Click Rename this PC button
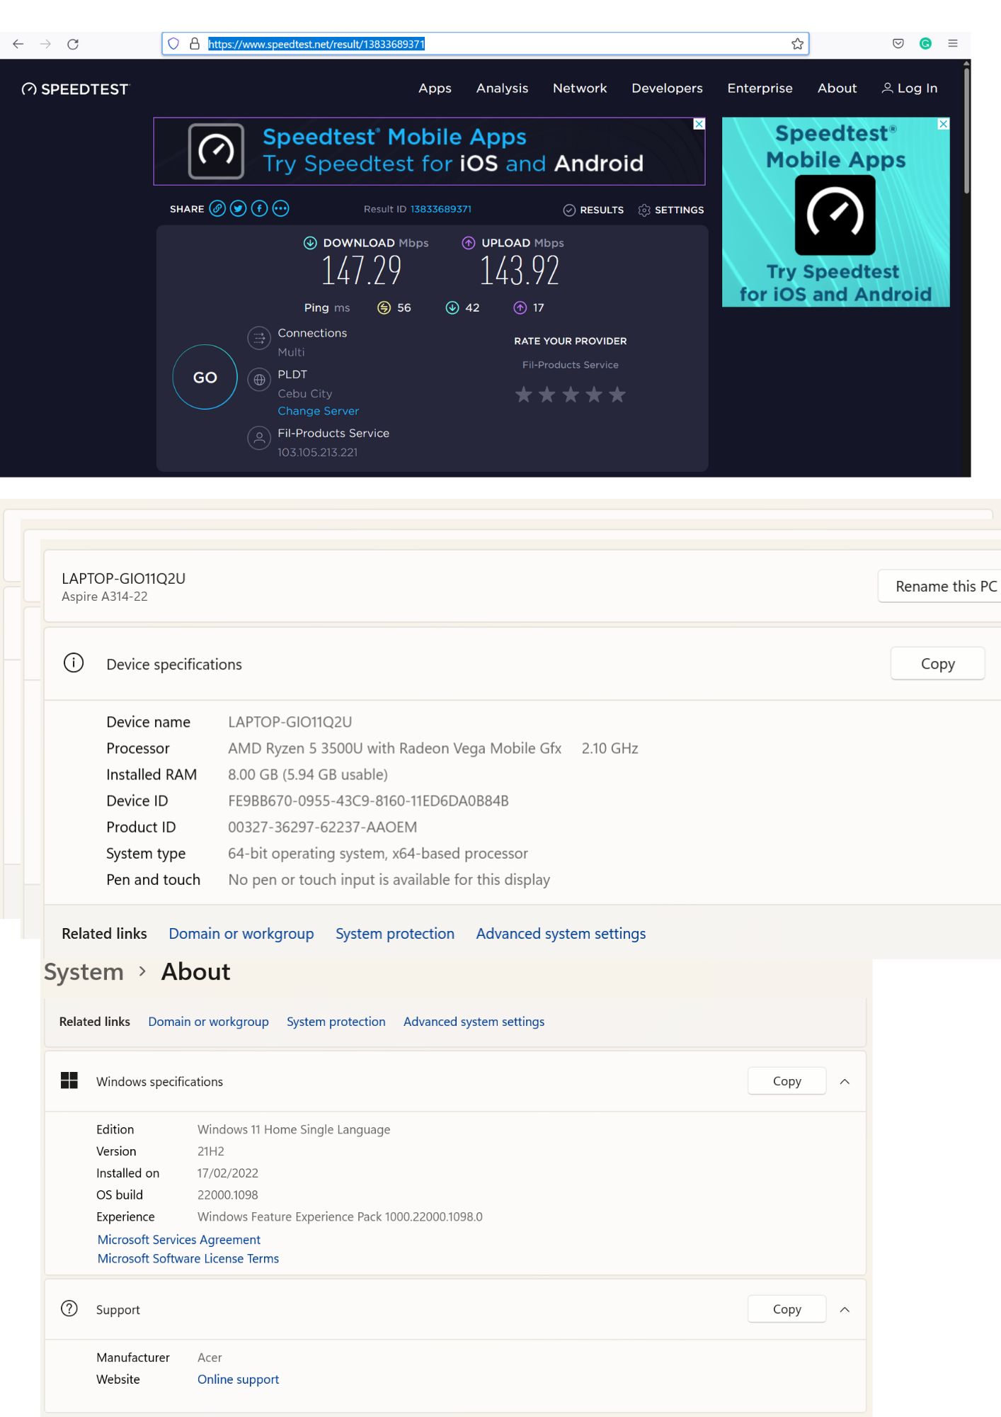This screenshot has width=1001, height=1417. click(x=941, y=587)
